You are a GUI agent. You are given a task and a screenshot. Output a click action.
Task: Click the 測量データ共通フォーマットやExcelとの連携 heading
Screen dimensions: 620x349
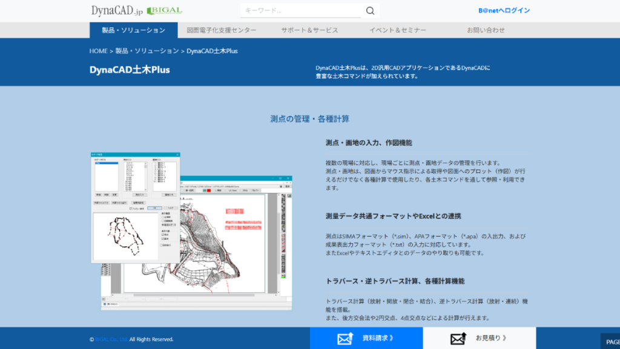pos(393,217)
